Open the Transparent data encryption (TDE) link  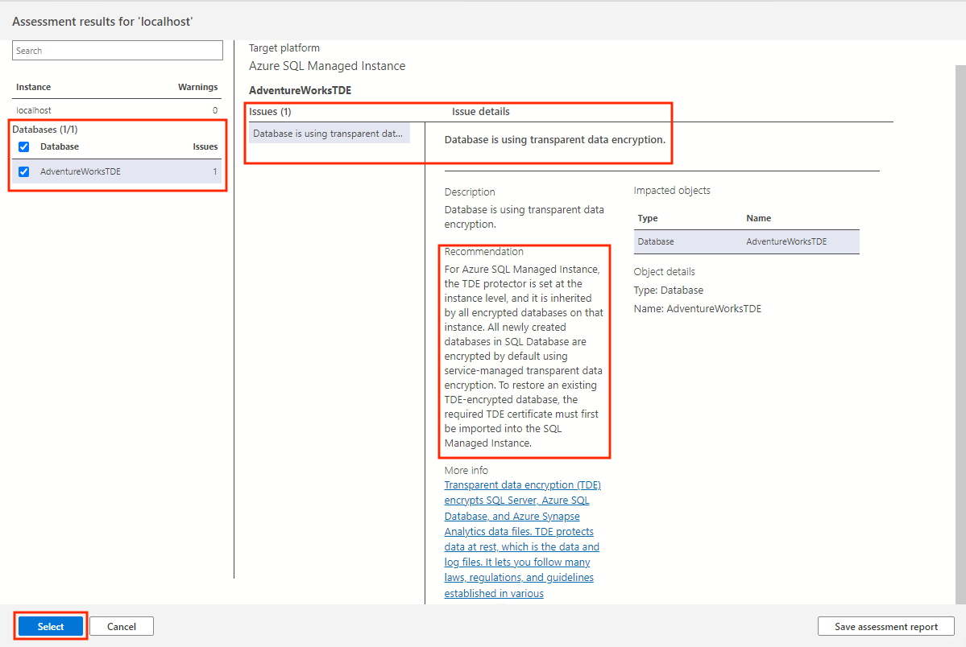(x=522, y=538)
